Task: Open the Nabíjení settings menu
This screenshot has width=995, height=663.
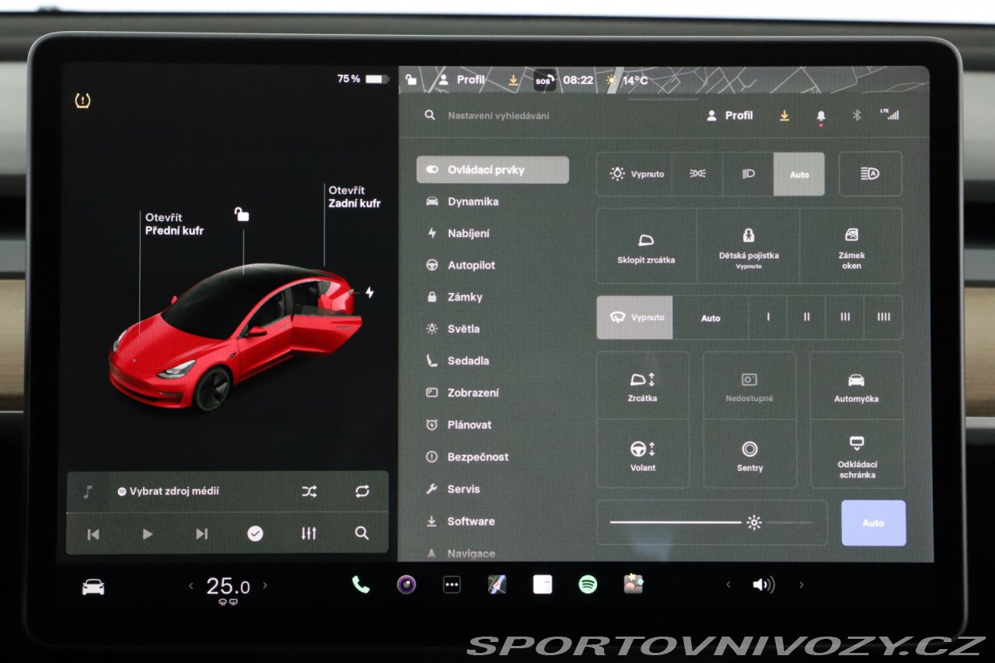Action: 468,233
